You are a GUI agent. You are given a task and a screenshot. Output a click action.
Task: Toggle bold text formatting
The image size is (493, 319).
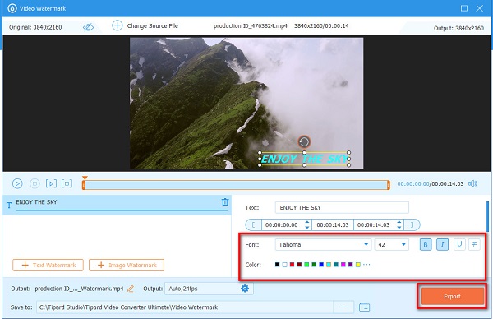point(426,244)
